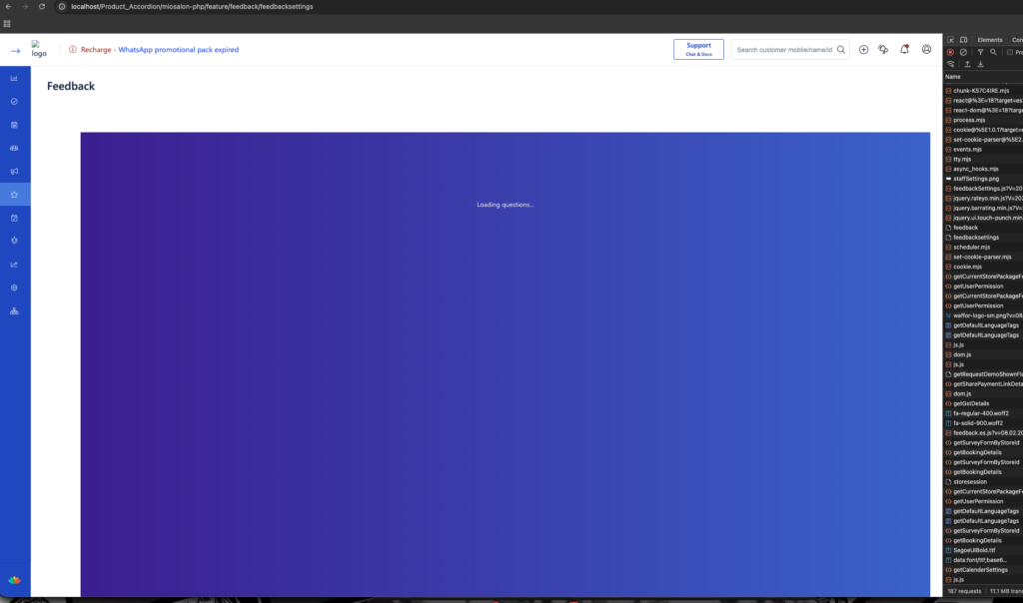Click the Loading questions… text
1023x603 pixels.
click(x=505, y=205)
